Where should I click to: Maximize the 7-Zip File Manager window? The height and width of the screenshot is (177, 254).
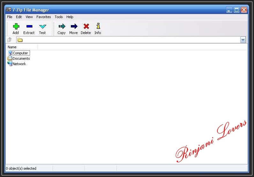tap(236, 10)
